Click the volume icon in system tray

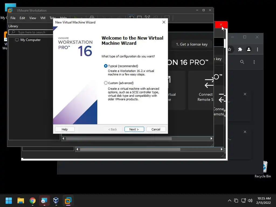pyautogui.click(x=250, y=201)
